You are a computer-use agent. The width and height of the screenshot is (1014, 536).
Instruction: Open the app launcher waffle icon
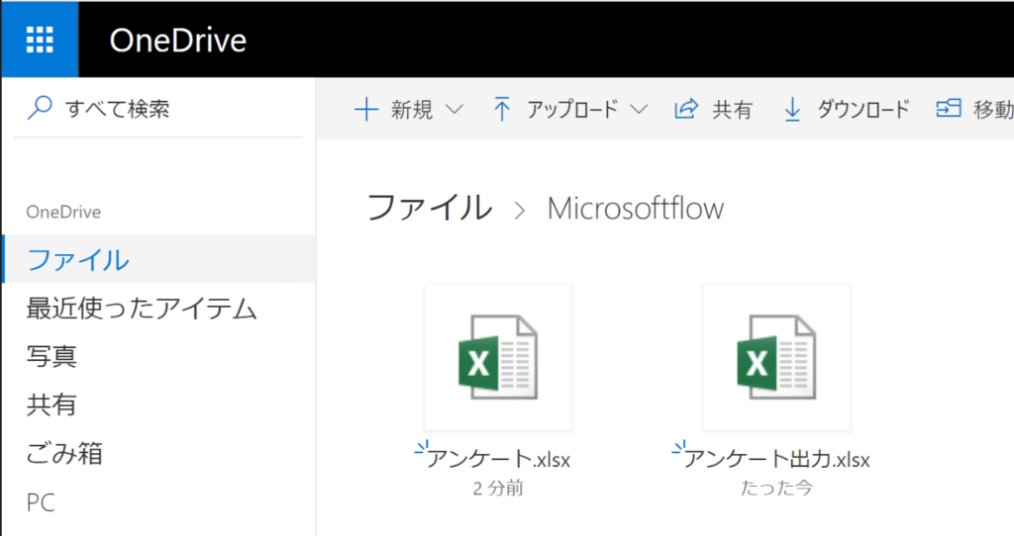tap(40, 40)
